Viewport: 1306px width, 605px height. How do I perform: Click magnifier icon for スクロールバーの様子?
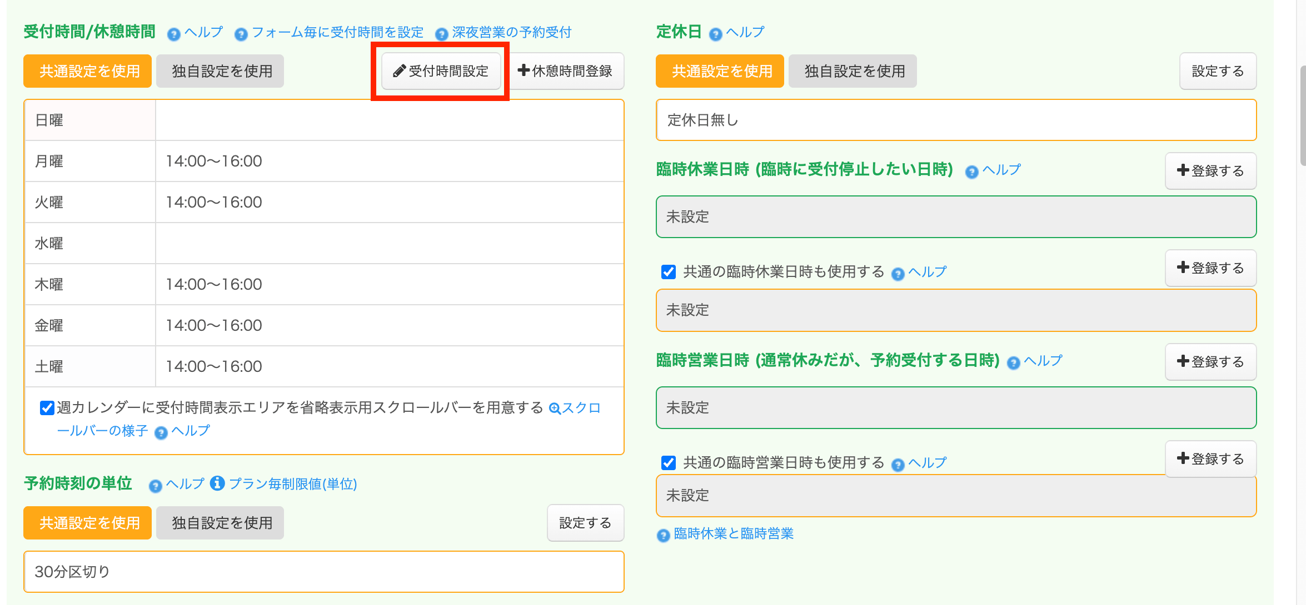555,409
